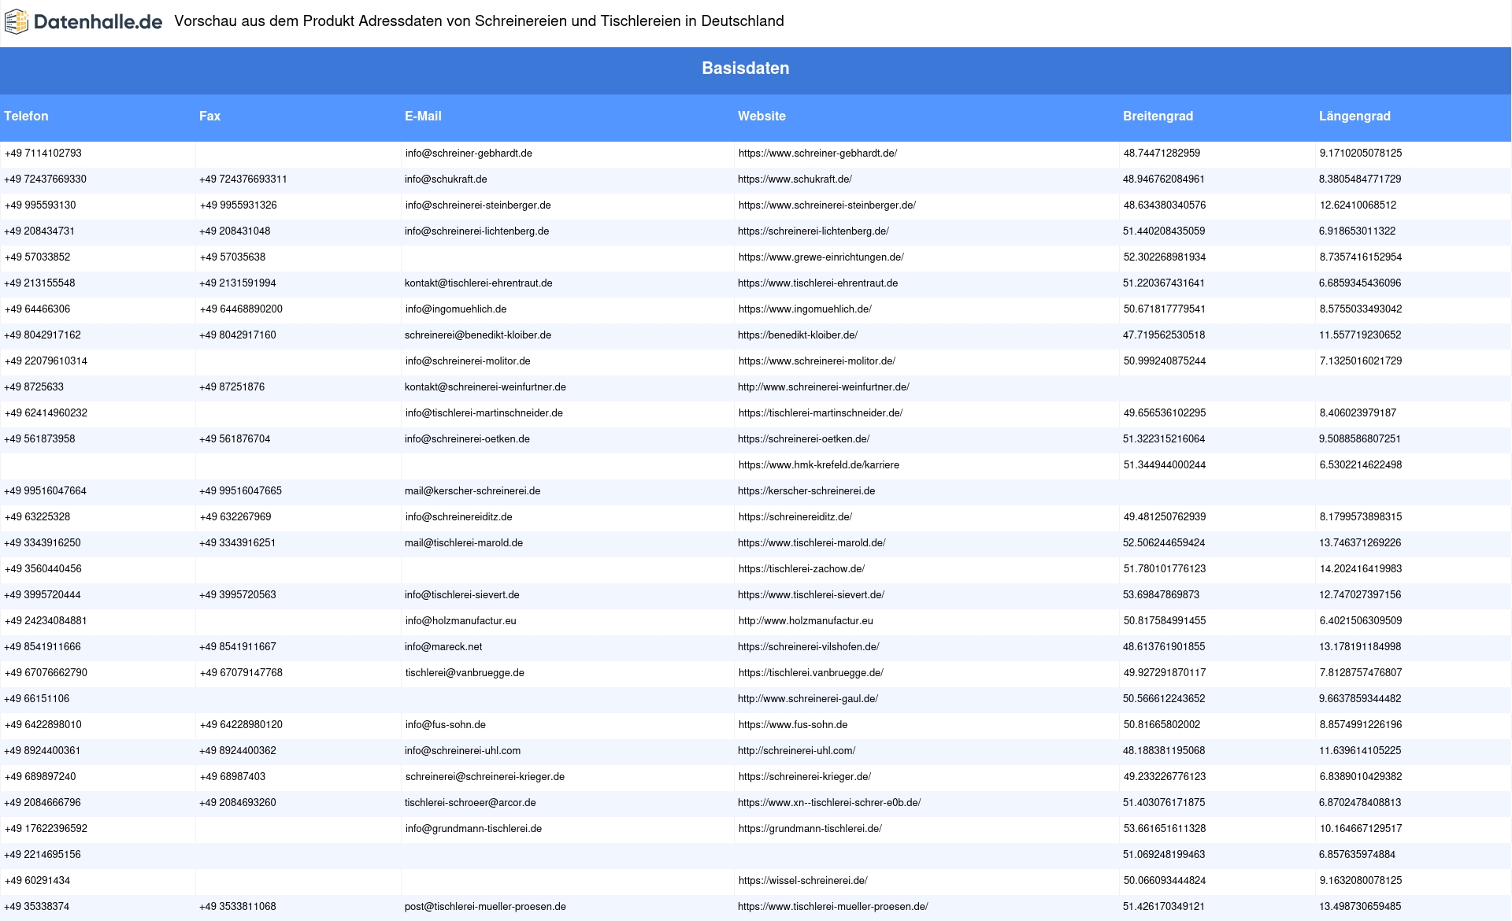Open https://www.grewe-einrichtungen.de/ website cell

pyautogui.click(x=821, y=257)
